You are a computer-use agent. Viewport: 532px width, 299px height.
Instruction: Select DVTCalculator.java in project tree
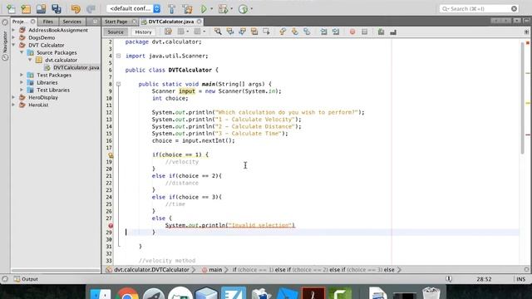click(76, 67)
